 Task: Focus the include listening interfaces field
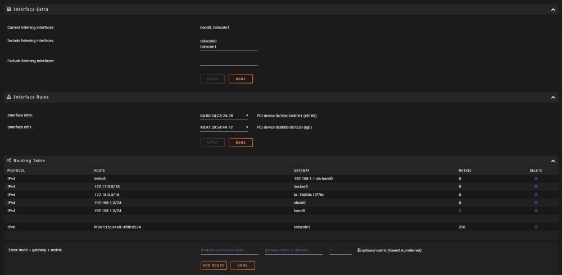(x=229, y=44)
